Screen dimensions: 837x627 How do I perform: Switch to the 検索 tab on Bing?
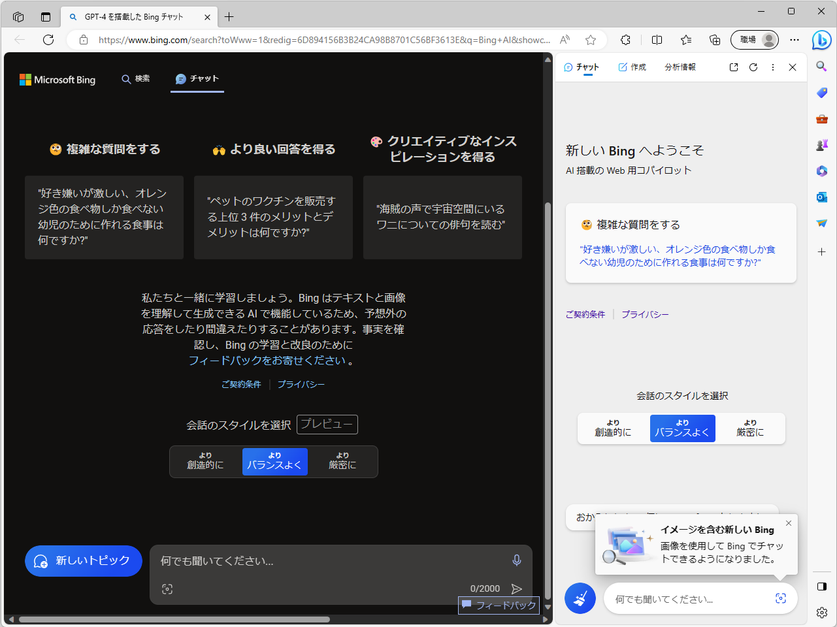[135, 78]
